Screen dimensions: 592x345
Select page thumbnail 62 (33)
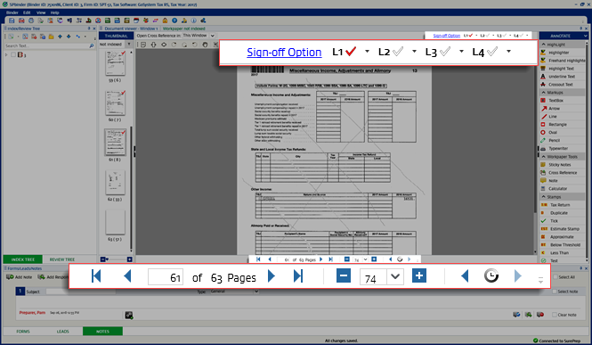(115, 183)
